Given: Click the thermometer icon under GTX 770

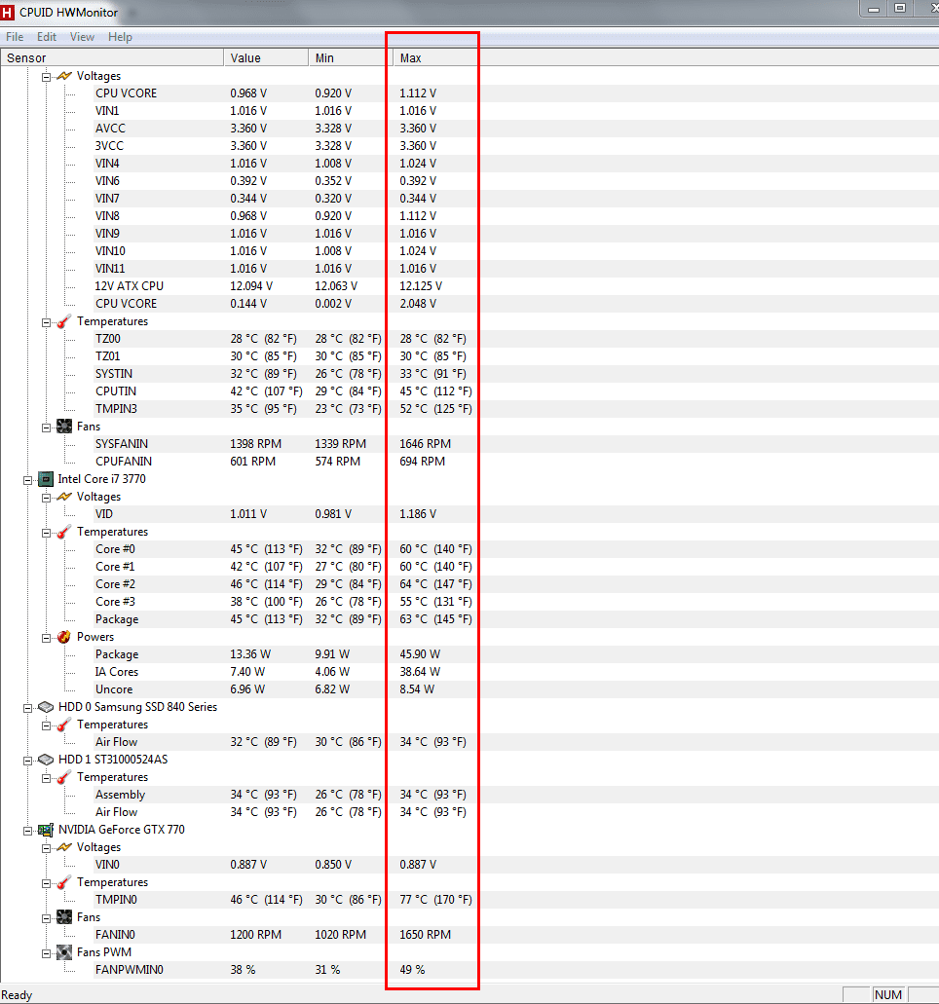Looking at the screenshot, I should 64,881.
